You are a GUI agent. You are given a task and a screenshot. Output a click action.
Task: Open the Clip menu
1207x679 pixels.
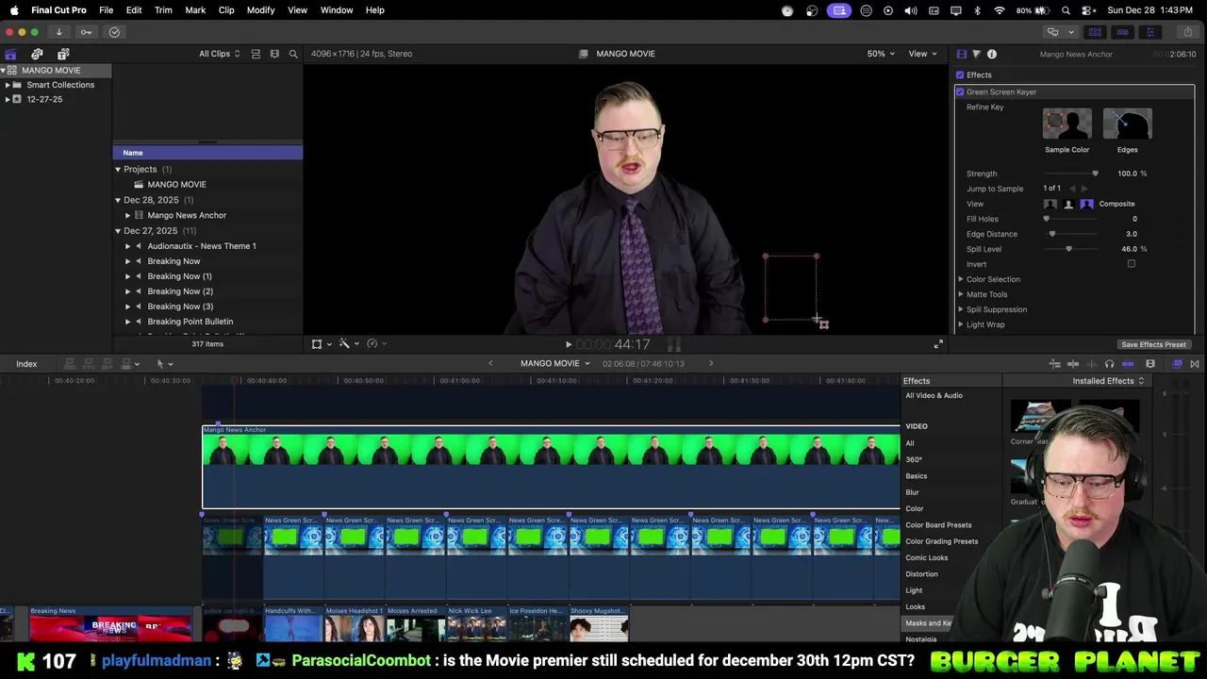point(226,10)
